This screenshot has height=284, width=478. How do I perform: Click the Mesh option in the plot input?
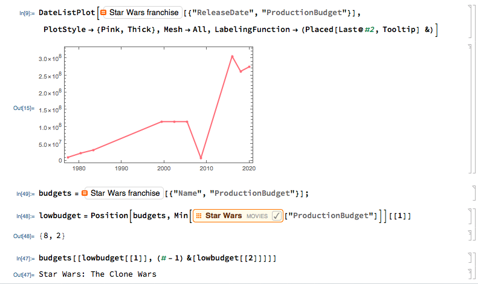173,30
